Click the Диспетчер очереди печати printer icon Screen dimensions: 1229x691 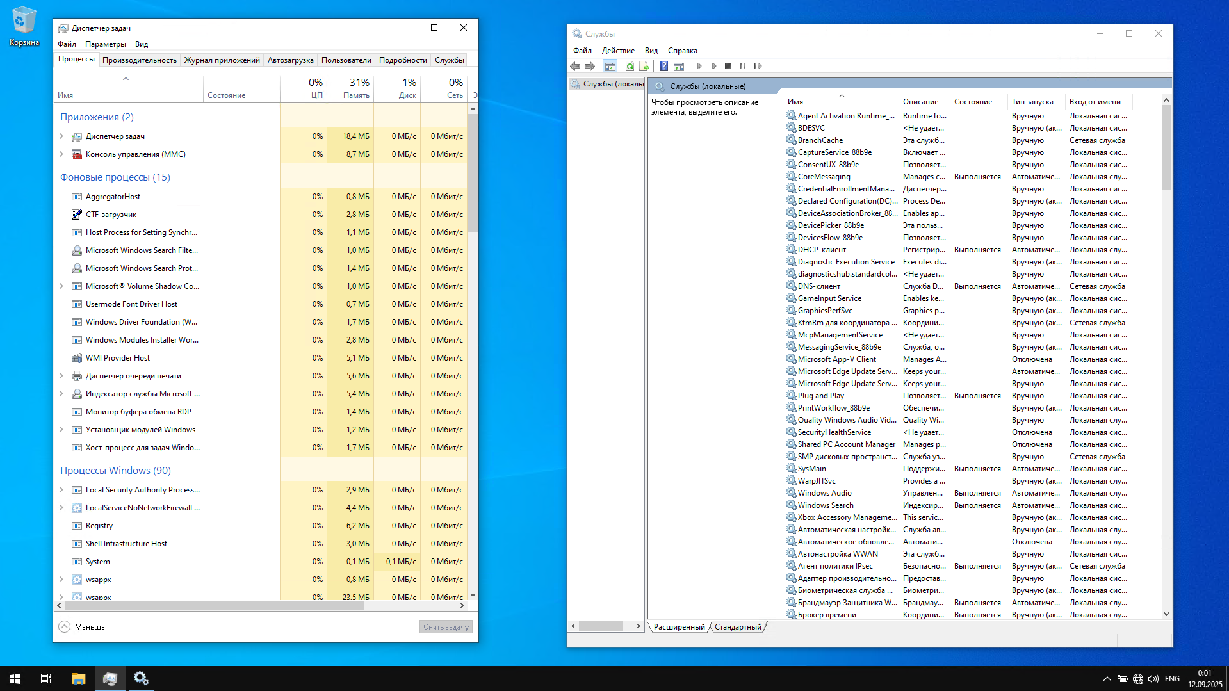pyautogui.click(x=77, y=376)
